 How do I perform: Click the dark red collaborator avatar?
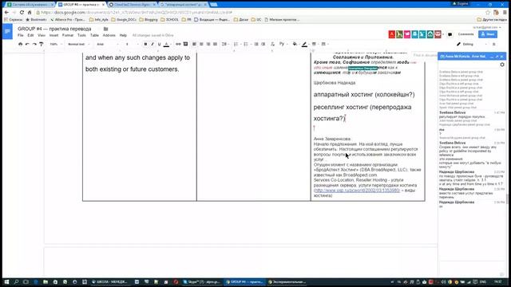(438, 34)
